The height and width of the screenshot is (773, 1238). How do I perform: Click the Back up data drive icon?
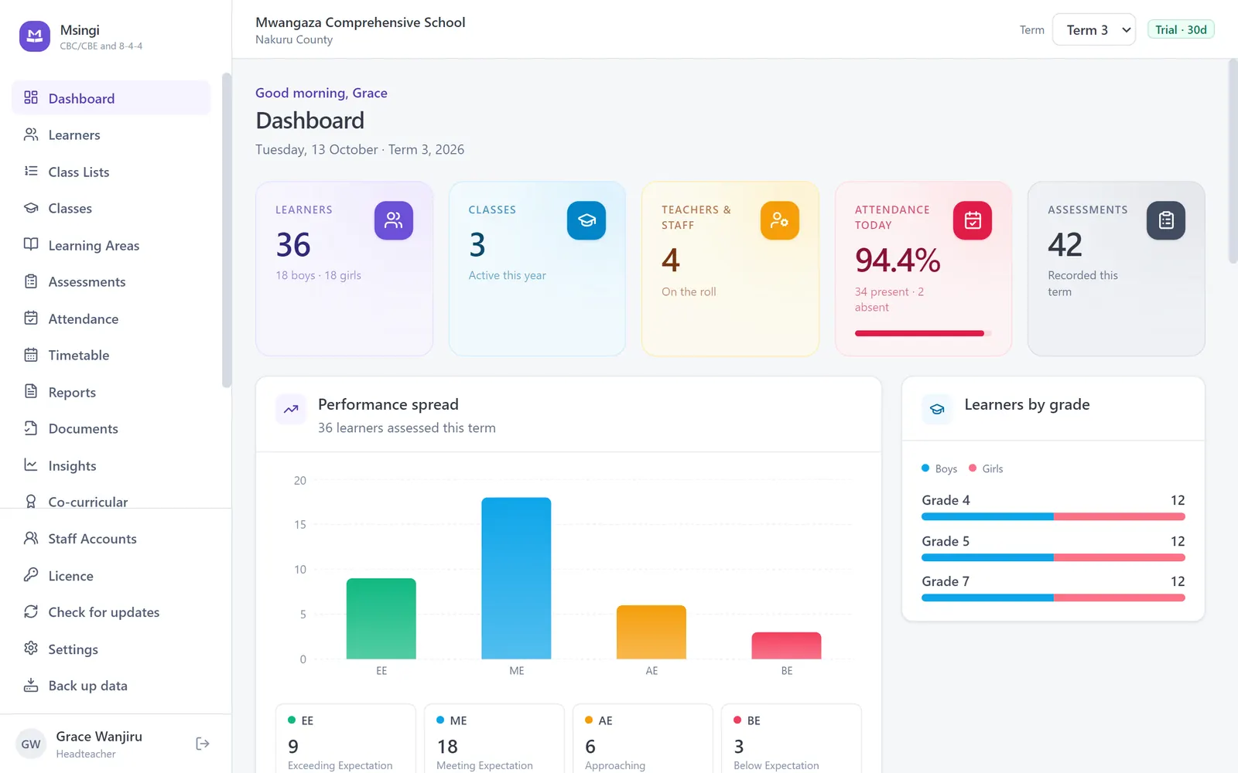[31, 685]
